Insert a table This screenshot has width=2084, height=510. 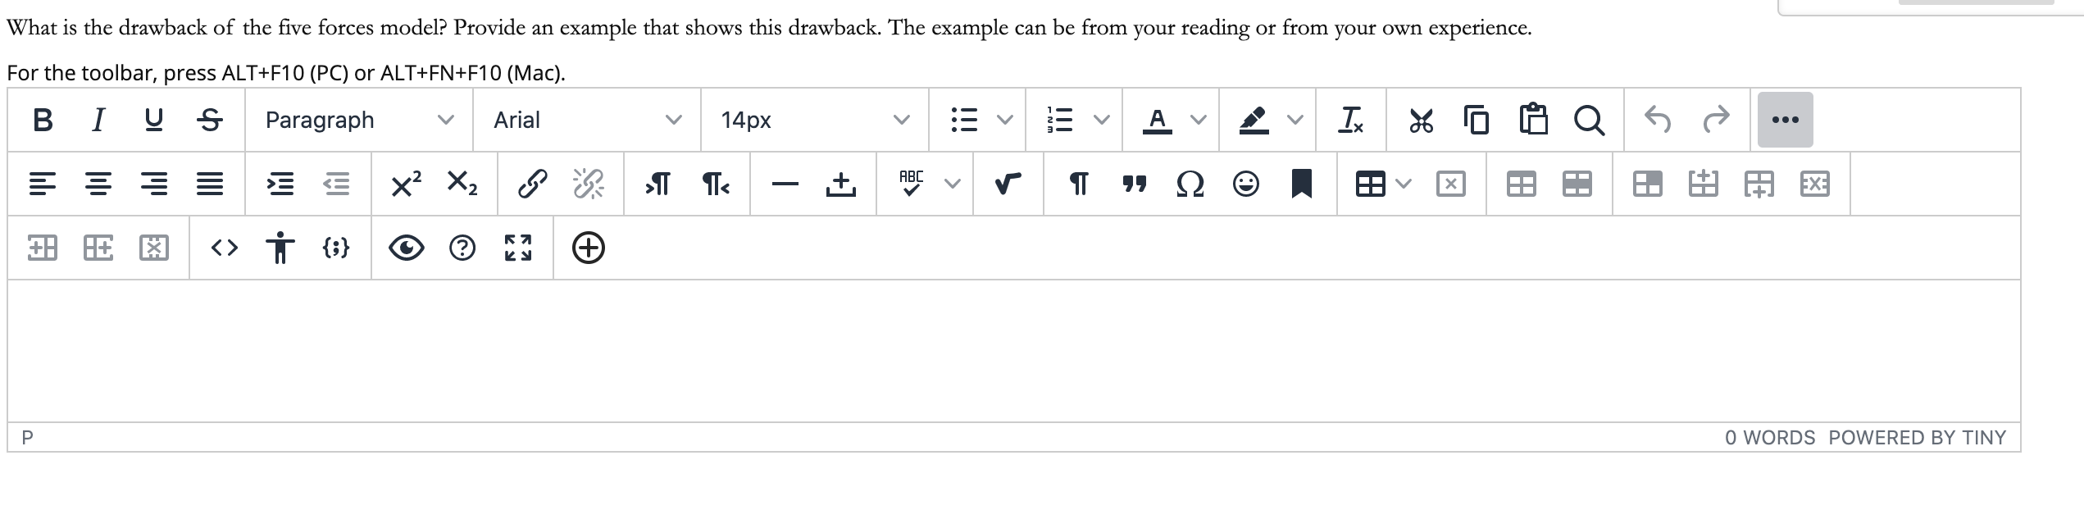pyautogui.click(x=1370, y=184)
